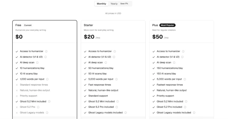The width and height of the screenshot is (228, 119).
Task: Click '10 humanizations/day' feature
Action: tap(32, 68)
